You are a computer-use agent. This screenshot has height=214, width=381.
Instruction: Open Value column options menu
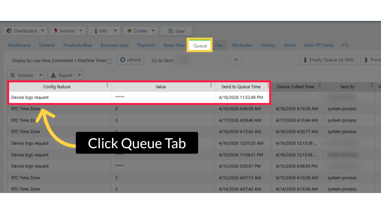click(211, 86)
